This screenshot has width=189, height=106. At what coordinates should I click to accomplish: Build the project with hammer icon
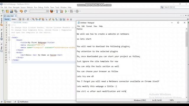pos(57,11)
